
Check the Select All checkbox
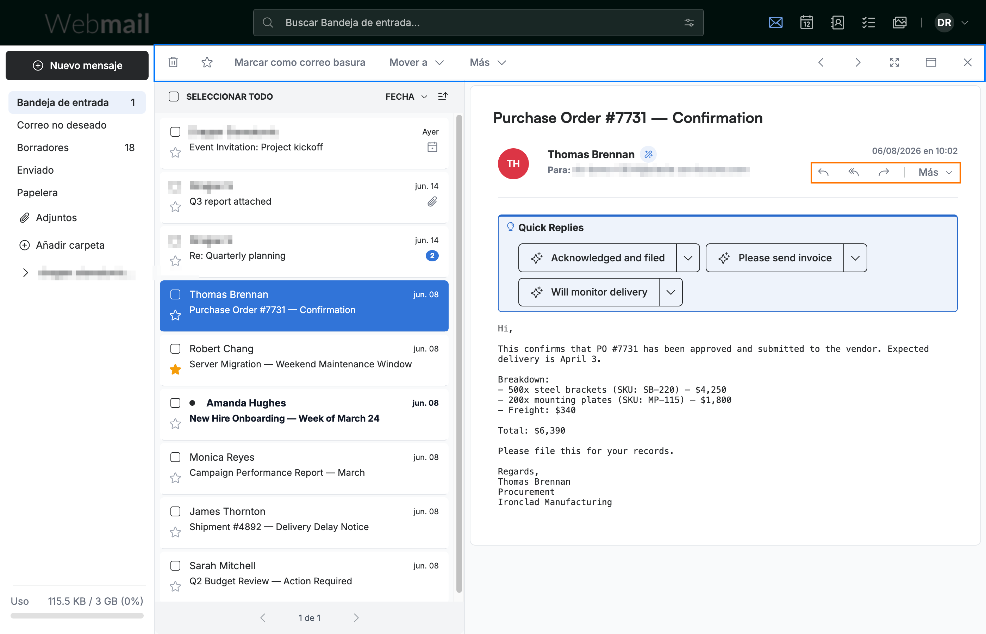pos(174,97)
